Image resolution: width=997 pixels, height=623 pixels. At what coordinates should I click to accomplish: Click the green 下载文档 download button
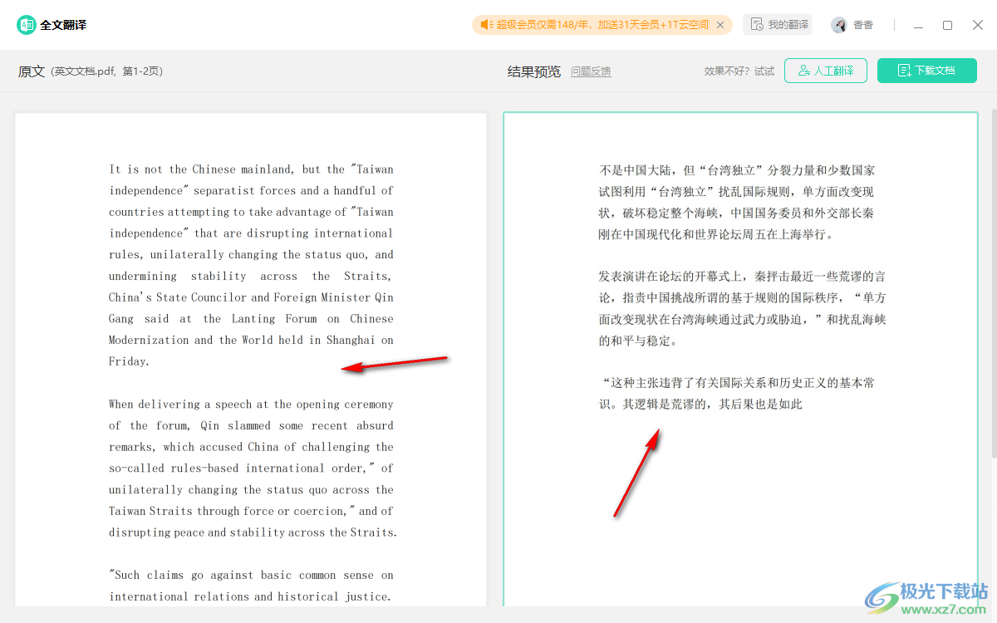(x=926, y=71)
